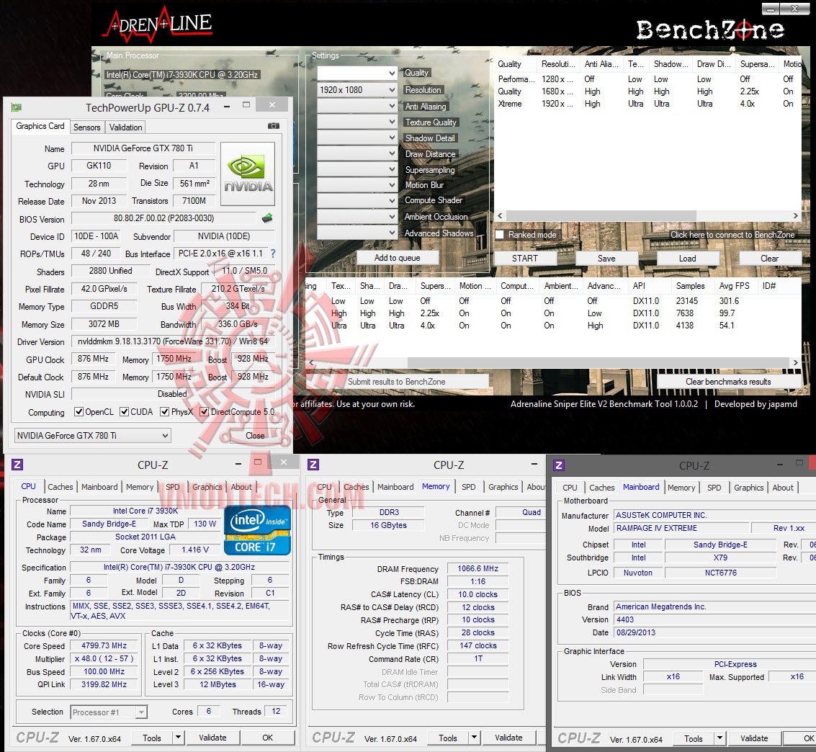Click the results table horizontal scrollbar
Image resolution: width=816 pixels, height=752 pixels.
[598, 362]
